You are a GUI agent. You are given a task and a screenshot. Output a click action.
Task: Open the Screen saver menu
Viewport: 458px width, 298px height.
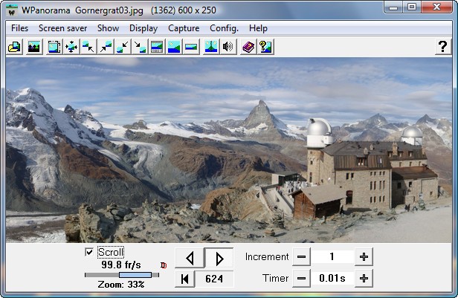pos(62,28)
